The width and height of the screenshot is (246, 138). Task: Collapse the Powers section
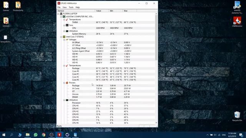point(64,83)
